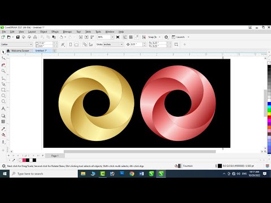Expand the Open file arrow dropdown
The image size is (271, 203).
(x=13, y=37)
